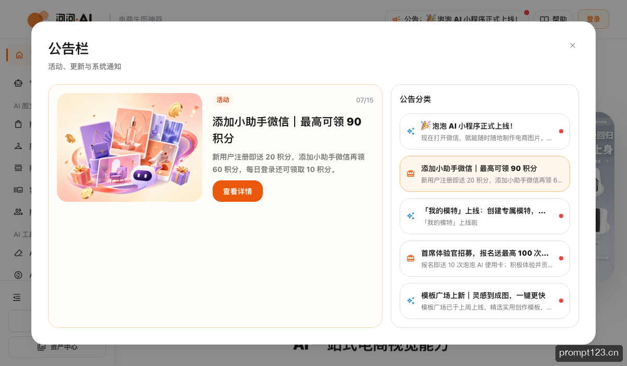
Task: Click the red unread dot on 我的模特 entry
Action: (x=561, y=216)
